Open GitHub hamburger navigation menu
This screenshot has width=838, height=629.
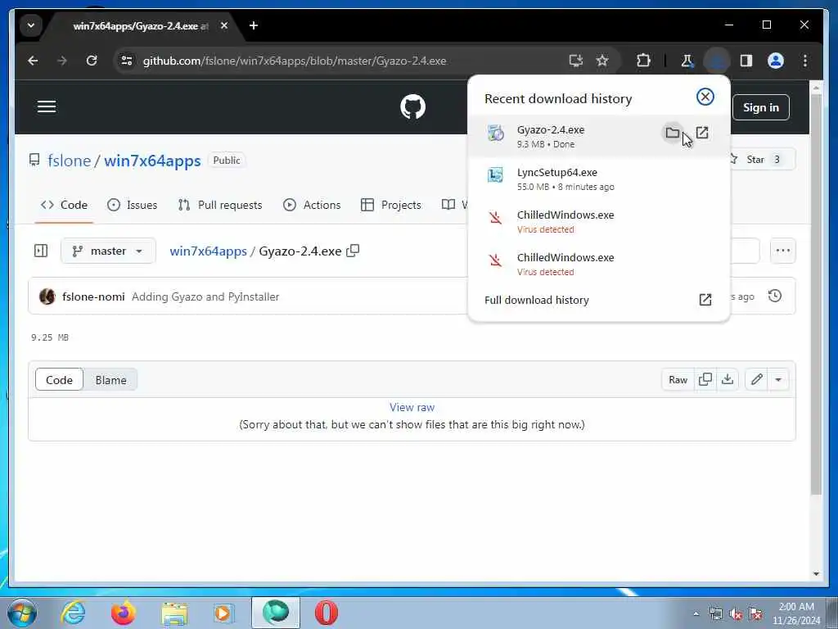coord(47,106)
